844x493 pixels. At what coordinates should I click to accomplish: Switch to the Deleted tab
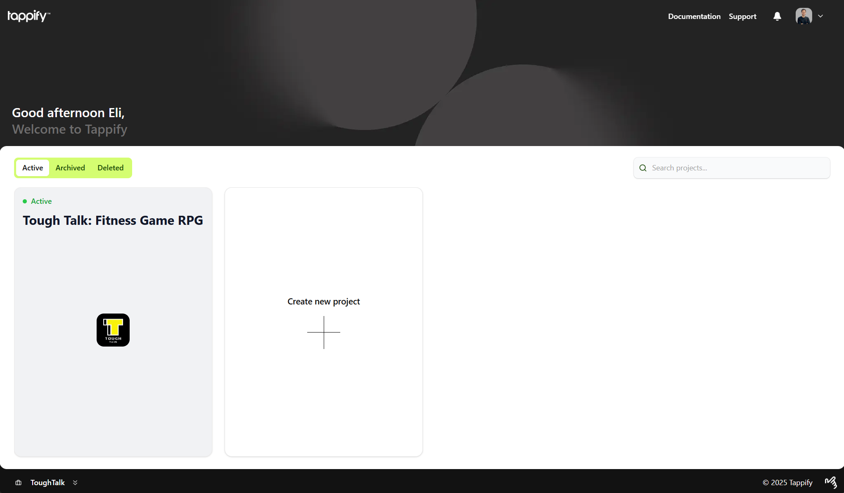click(x=110, y=168)
